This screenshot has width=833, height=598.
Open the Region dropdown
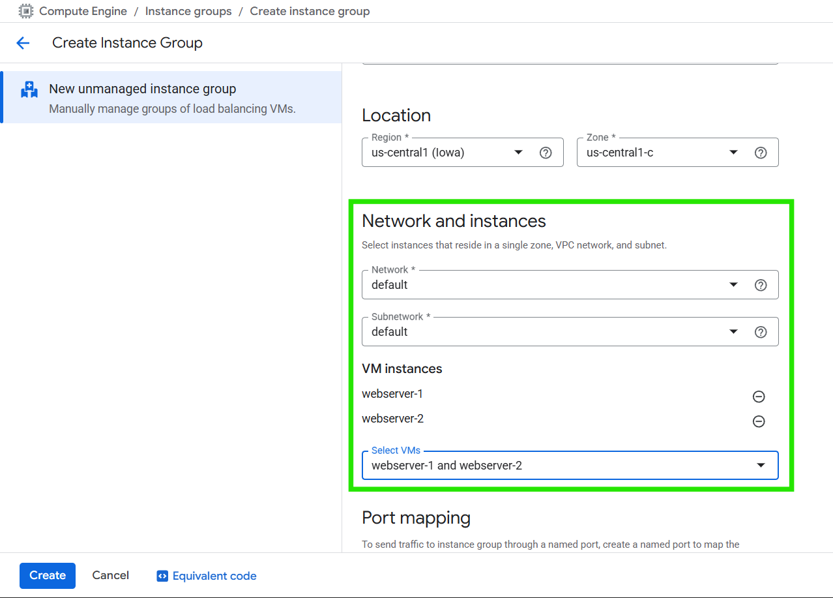click(518, 153)
